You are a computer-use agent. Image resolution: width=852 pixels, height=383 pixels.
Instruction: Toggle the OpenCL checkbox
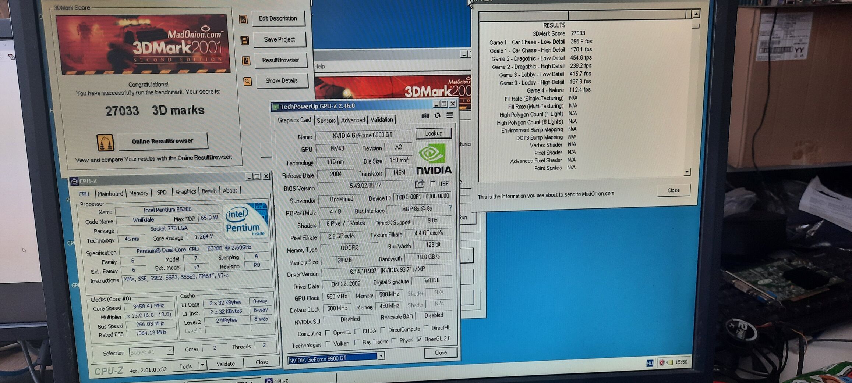328,333
